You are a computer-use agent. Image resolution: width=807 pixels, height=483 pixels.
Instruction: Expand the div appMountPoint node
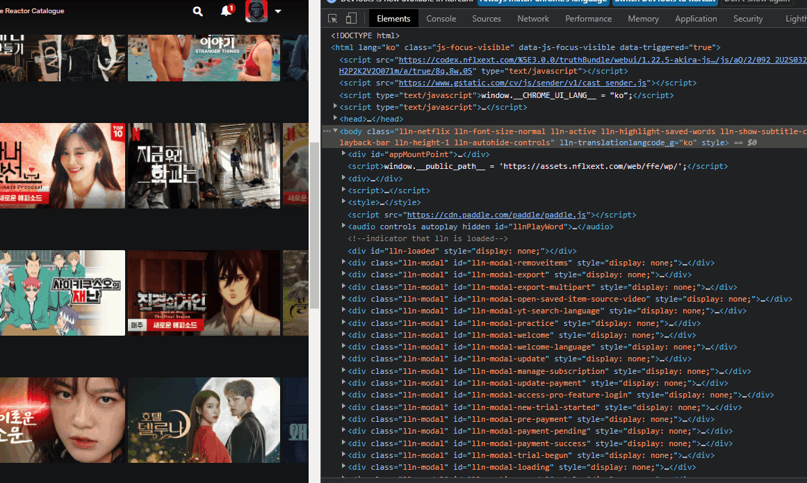(343, 154)
